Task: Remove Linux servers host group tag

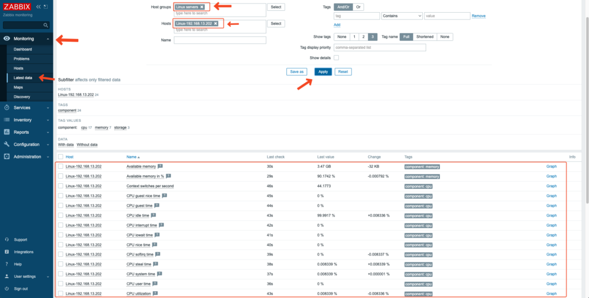Action: tap(202, 7)
